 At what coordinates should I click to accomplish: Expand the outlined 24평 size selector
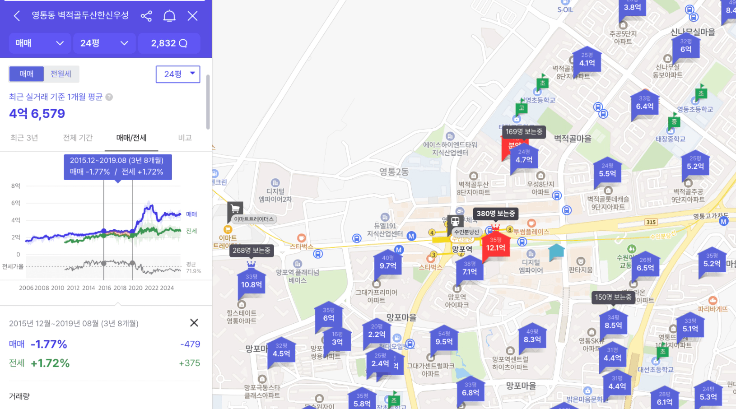(x=178, y=74)
